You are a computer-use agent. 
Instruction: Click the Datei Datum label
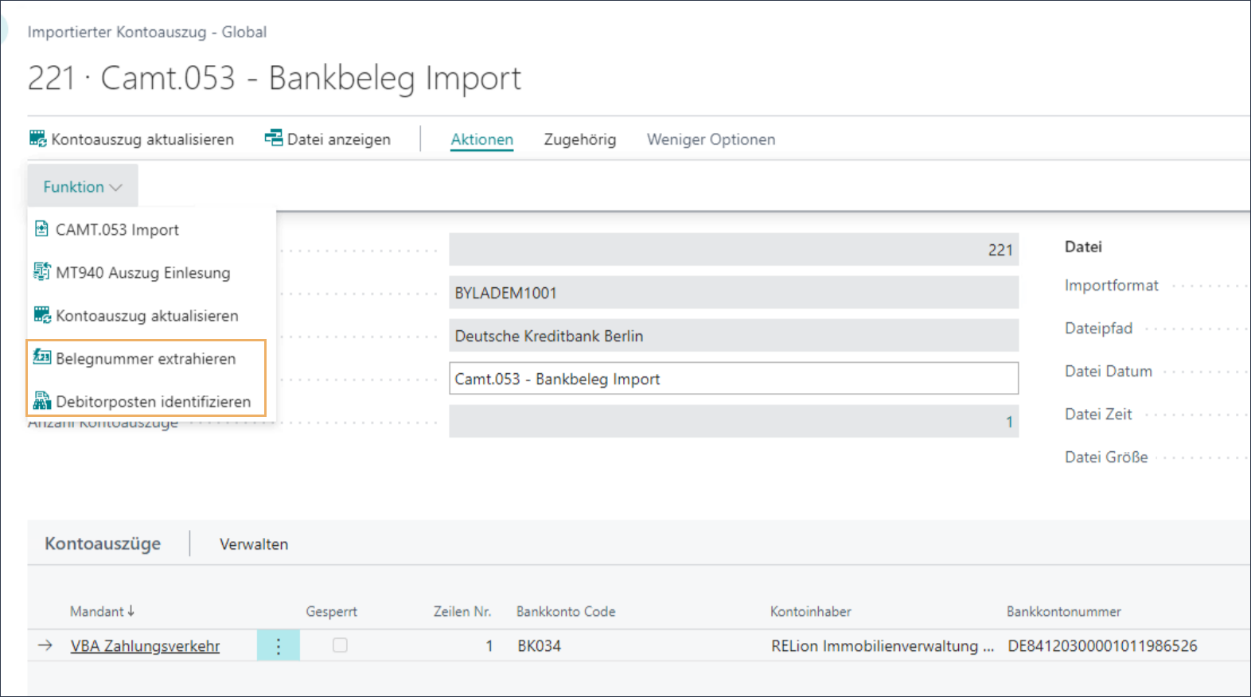coord(1109,372)
